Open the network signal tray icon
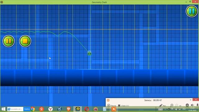 tap(179, 109)
